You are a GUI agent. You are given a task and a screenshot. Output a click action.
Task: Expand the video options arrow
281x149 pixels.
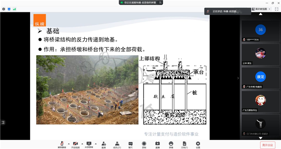82,144
